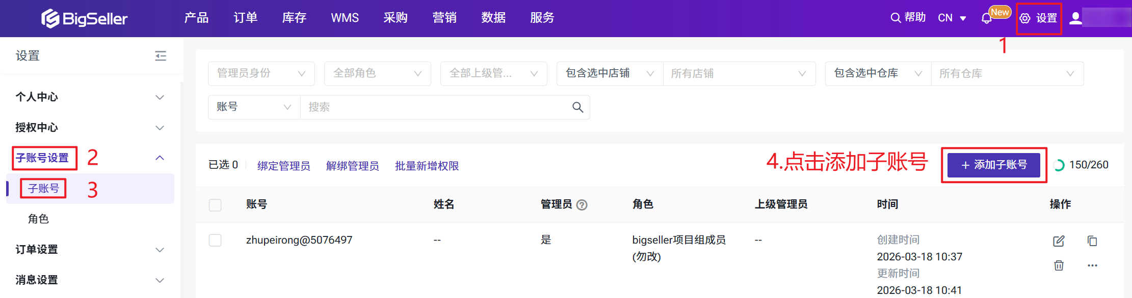Viewport: 1132px width, 298px height.
Task: Click the 添加子账号 button
Action: (993, 165)
